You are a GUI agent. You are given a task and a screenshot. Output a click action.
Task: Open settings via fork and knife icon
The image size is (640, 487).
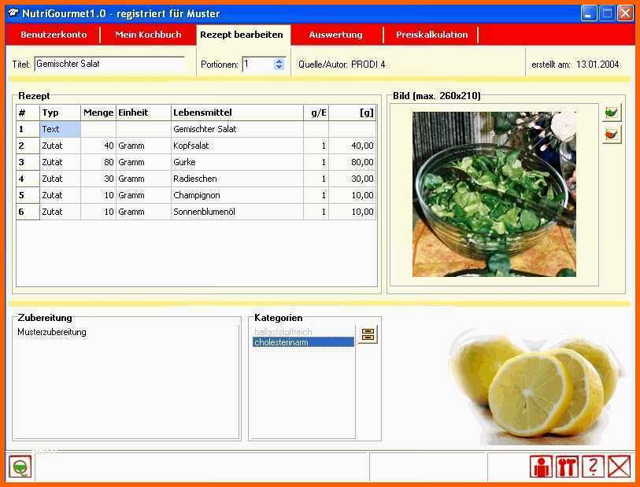(x=567, y=467)
